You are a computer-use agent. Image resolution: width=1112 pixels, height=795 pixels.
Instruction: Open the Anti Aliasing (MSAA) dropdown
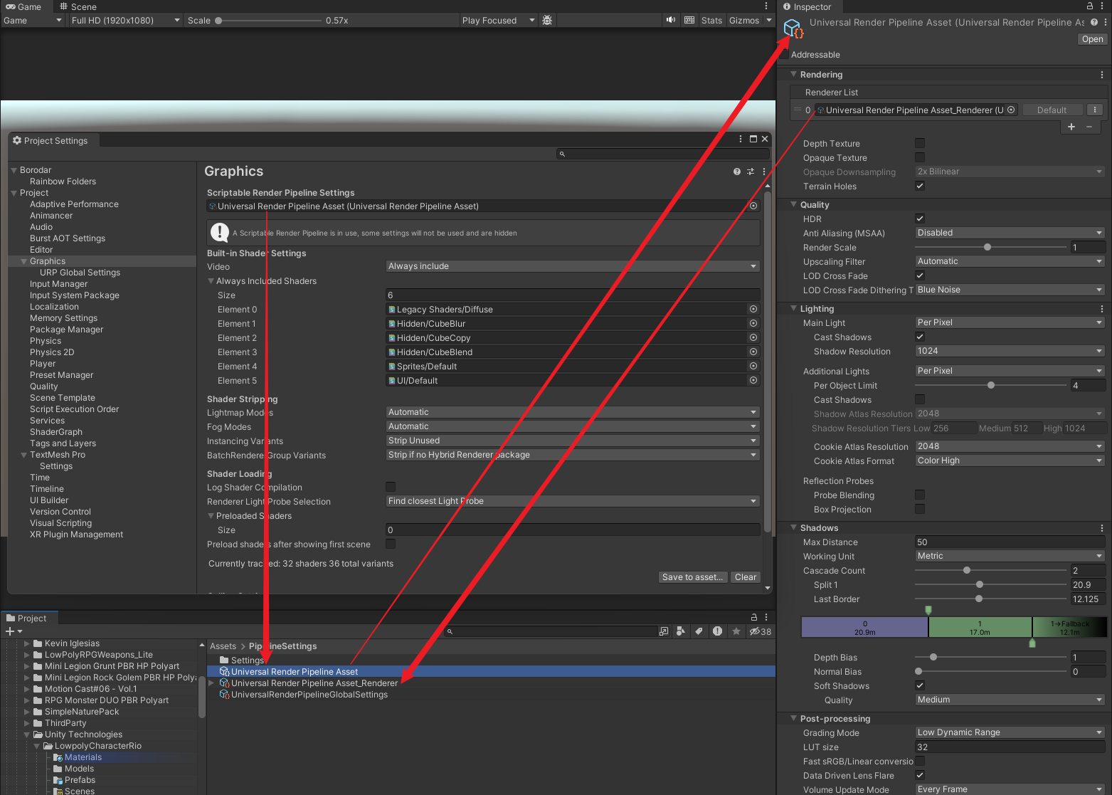coord(1010,233)
